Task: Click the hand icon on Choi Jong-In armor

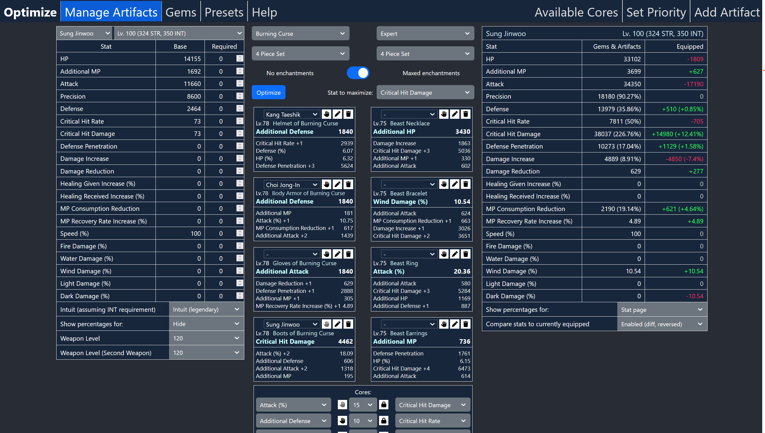Action: pyautogui.click(x=326, y=184)
